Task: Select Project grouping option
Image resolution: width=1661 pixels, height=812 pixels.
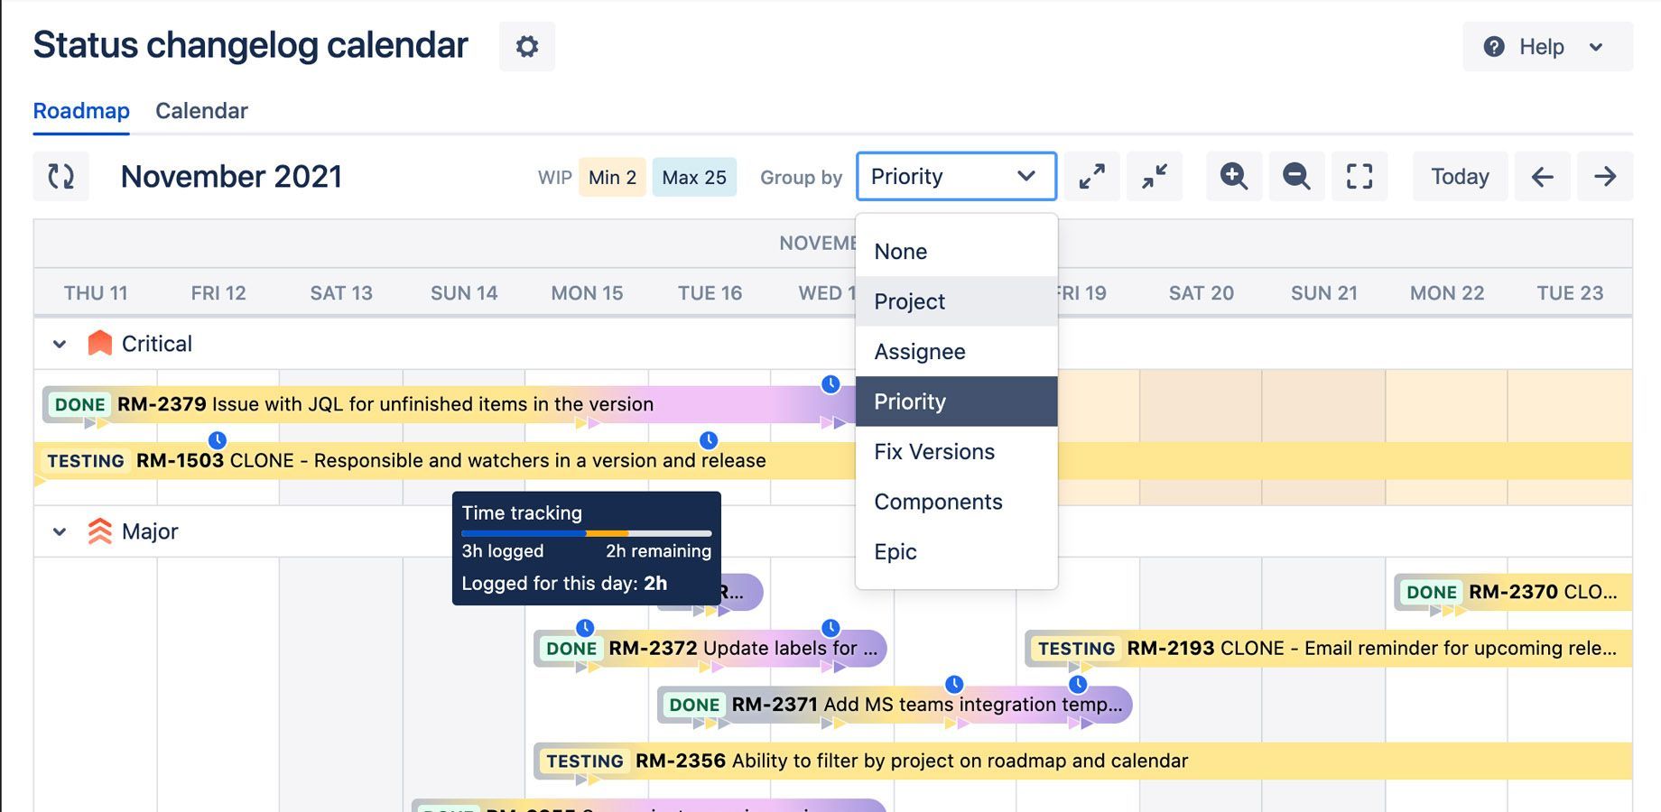Action: coord(956,301)
